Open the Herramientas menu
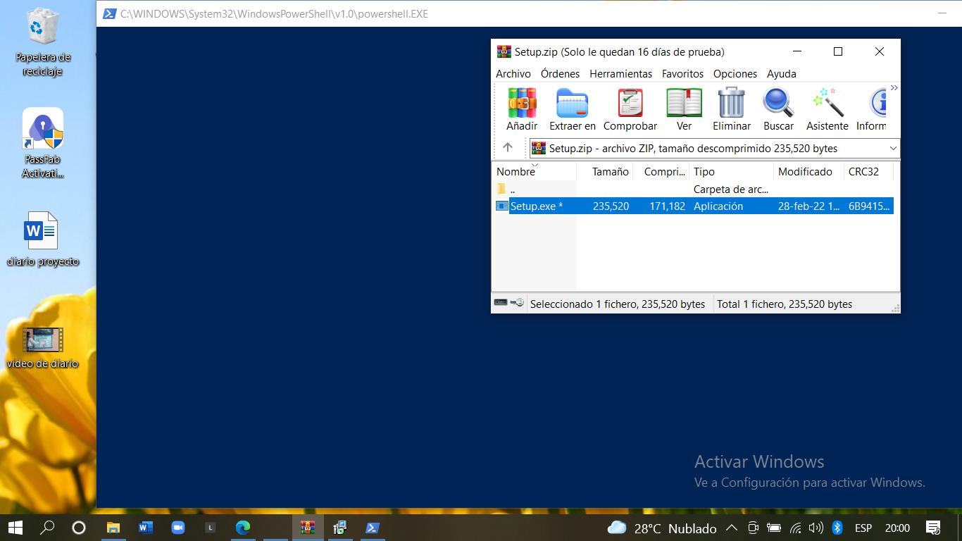This screenshot has width=962, height=541. click(620, 74)
